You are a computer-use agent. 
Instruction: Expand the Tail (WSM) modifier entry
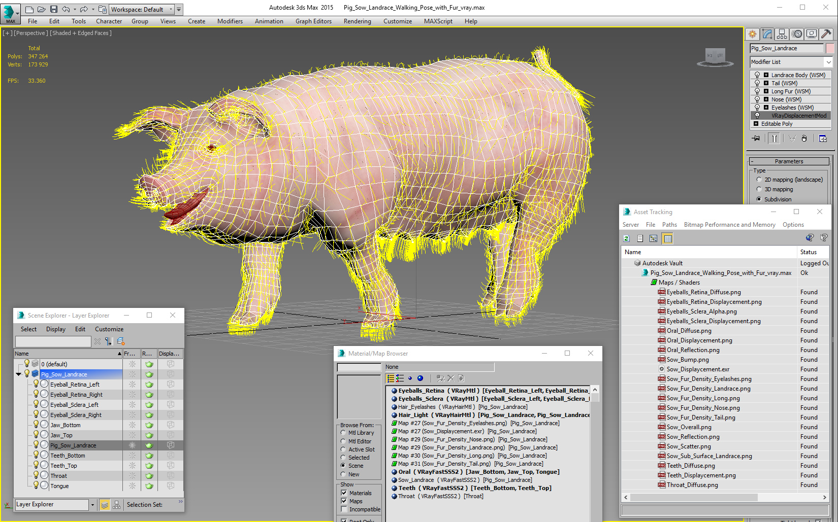click(x=766, y=83)
